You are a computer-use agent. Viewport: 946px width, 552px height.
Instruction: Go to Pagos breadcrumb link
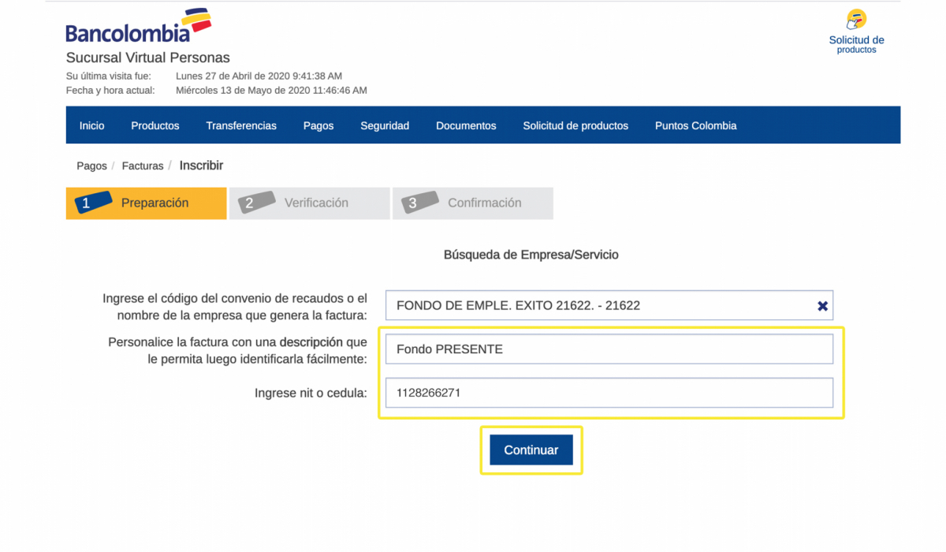[91, 166]
